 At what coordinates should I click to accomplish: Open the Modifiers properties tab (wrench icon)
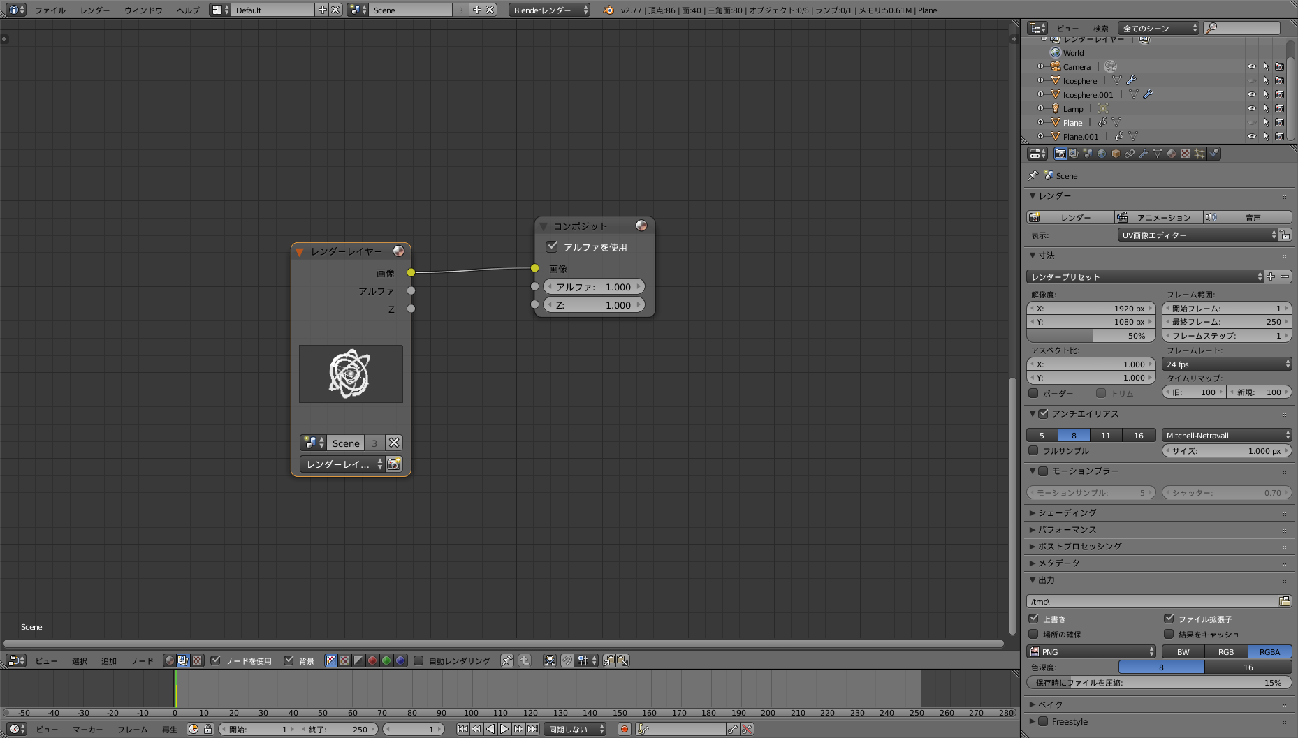point(1144,154)
